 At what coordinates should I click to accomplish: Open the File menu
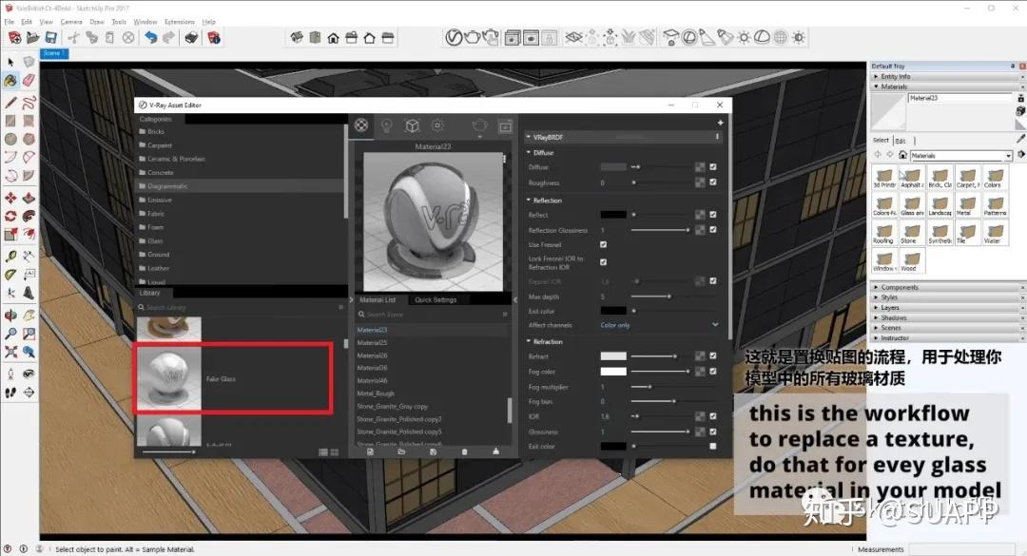tap(10, 22)
